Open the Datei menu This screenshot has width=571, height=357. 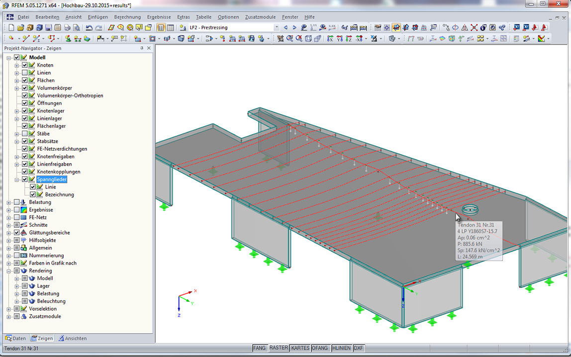pos(23,17)
